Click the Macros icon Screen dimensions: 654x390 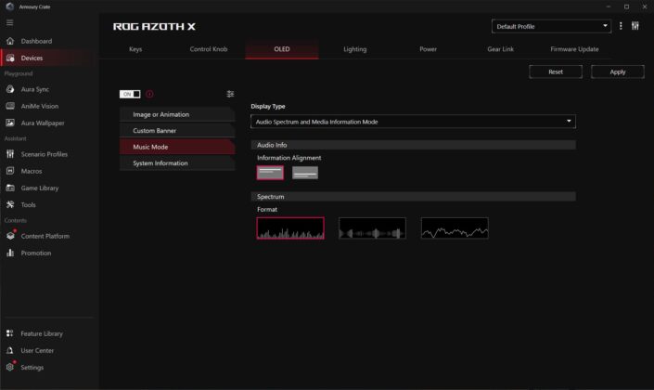pyautogui.click(x=10, y=171)
